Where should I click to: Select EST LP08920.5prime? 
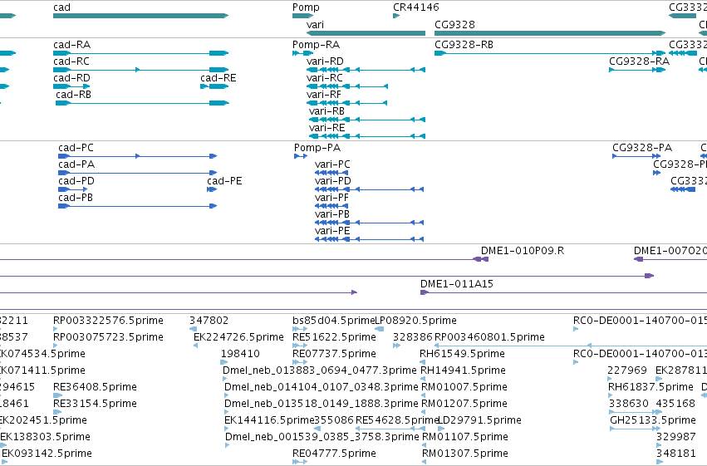[379, 329]
